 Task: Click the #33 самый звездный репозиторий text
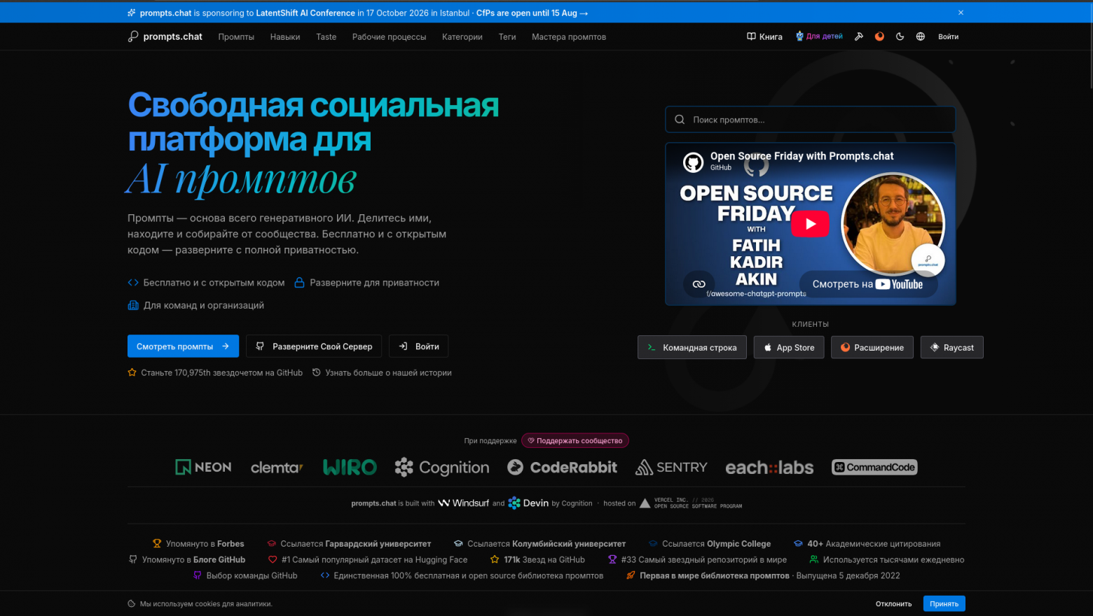click(697, 560)
